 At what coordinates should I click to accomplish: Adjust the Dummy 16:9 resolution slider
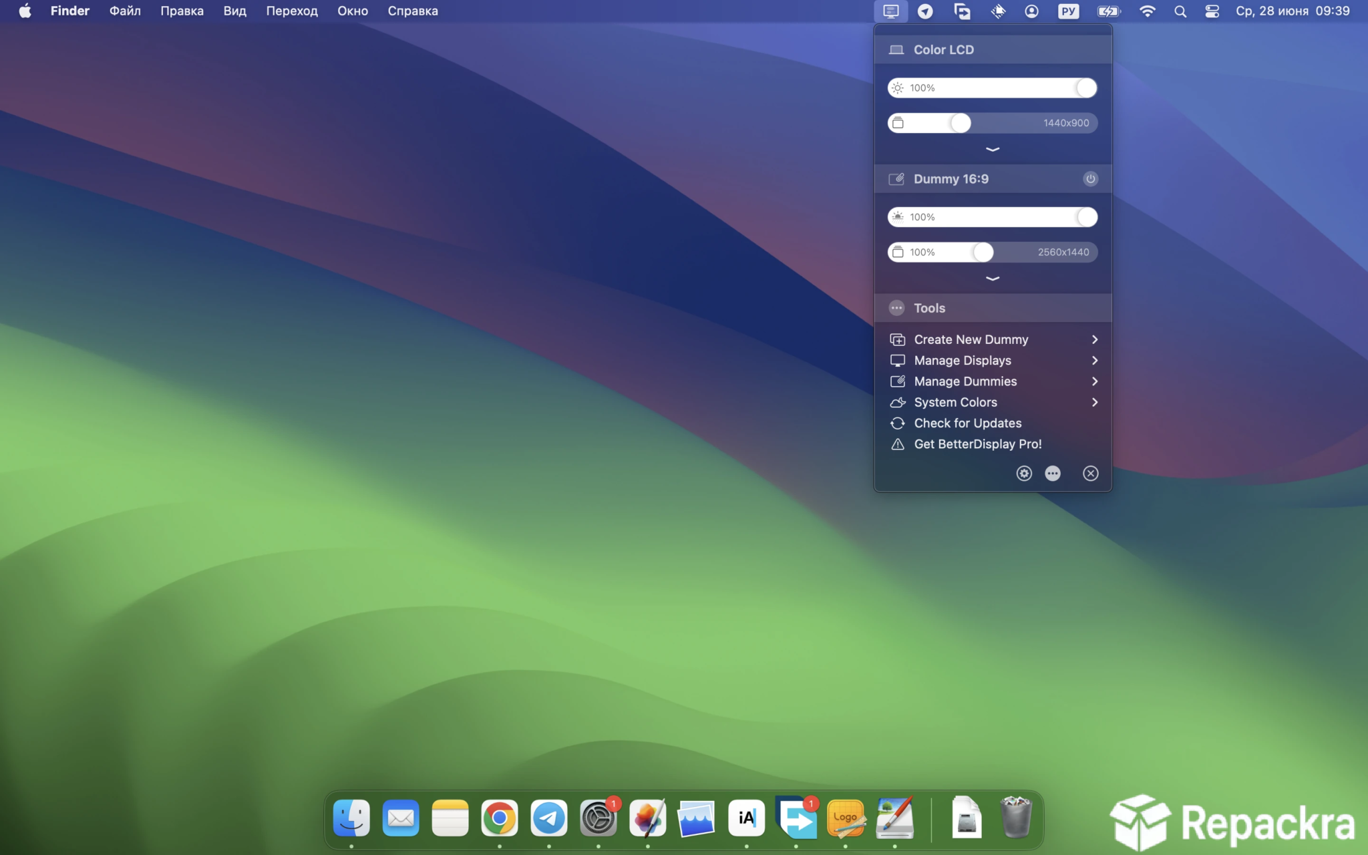pyautogui.click(x=993, y=252)
